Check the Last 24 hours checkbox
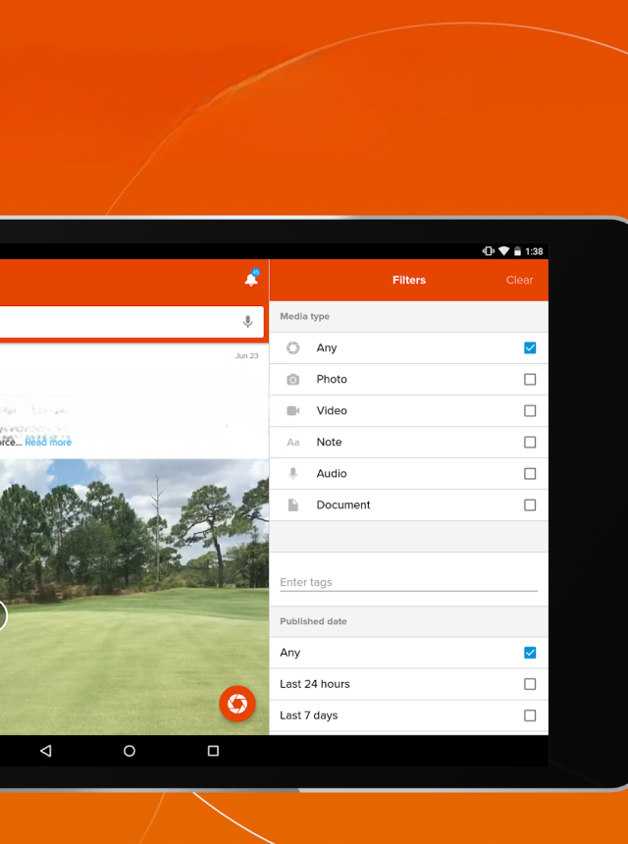Image resolution: width=628 pixels, height=844 pixels. (x=530, y=684)
